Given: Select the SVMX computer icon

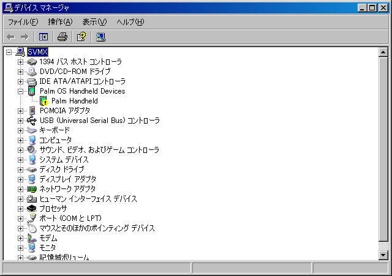Looking at the screenshot, I should click(20, 52).
